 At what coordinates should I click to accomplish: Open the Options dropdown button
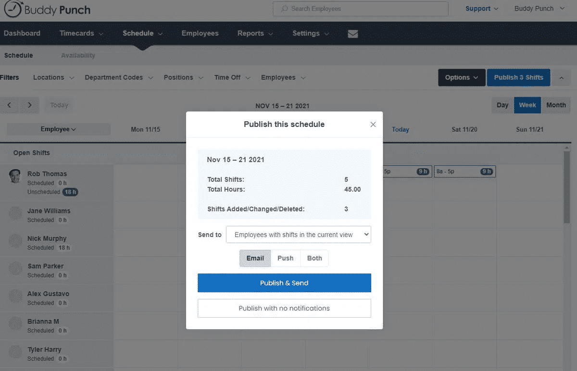462,77
